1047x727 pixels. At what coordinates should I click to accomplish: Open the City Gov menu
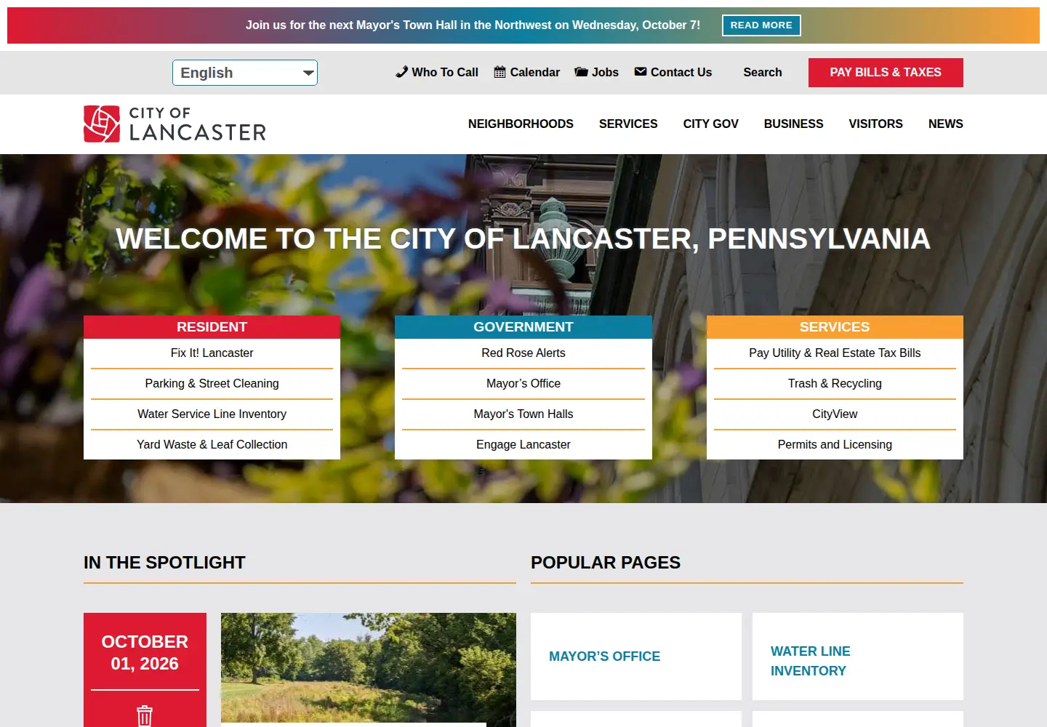[710, 124]
